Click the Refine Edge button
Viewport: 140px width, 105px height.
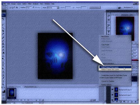coord(95,7)
